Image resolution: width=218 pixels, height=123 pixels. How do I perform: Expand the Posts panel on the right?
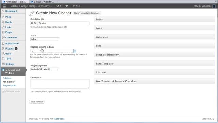(154, 28)
